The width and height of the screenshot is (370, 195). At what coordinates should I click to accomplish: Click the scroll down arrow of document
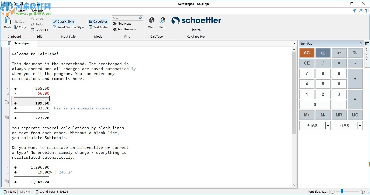pos(294,185)
